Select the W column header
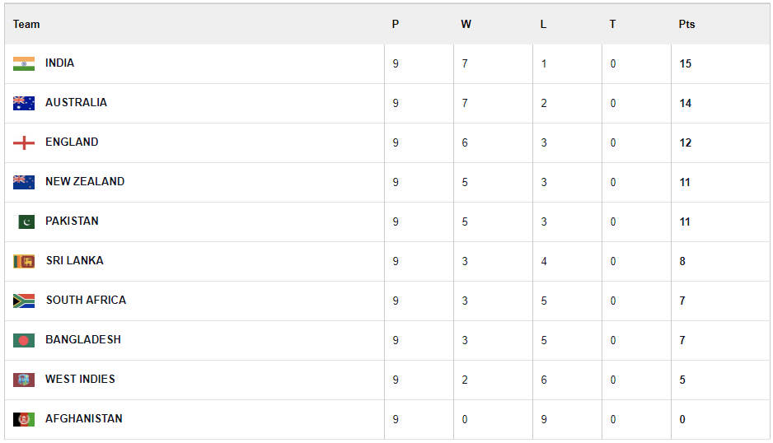 (x=466, y=24)
